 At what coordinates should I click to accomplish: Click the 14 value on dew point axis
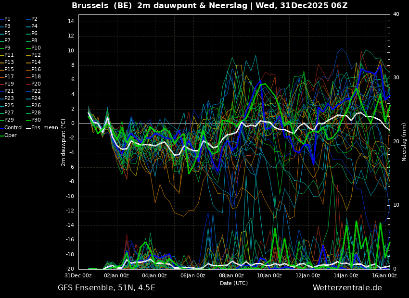click(71, 22)
